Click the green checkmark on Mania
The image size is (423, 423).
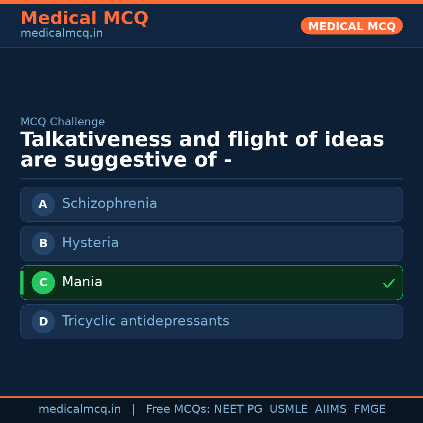click(x=389, y=283)
